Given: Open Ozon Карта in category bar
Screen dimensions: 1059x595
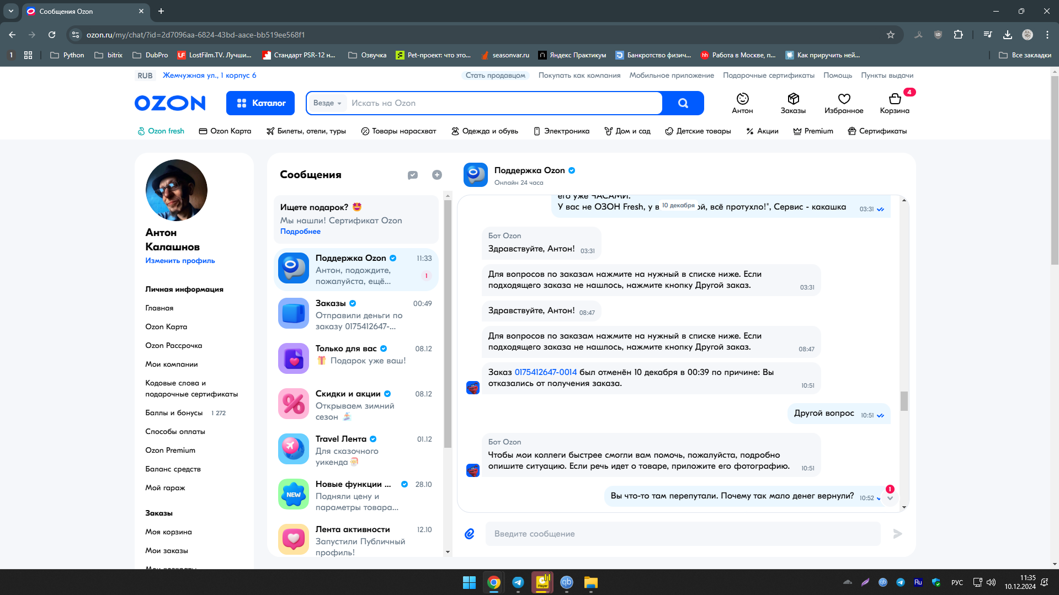Looking at the screenshot, I should 225,131.
